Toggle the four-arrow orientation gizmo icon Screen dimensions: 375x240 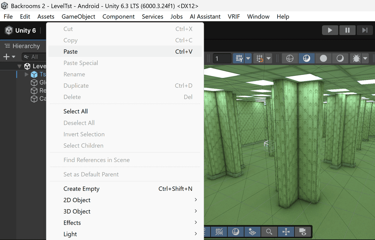point(286,232)
